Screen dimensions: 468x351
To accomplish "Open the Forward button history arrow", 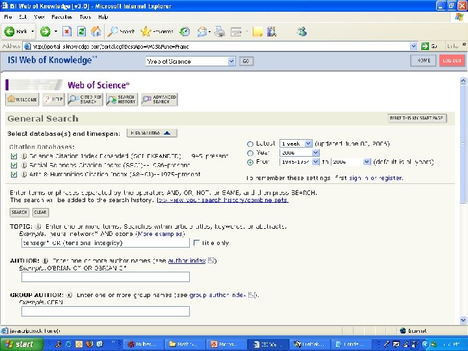I will pos(55,31).
